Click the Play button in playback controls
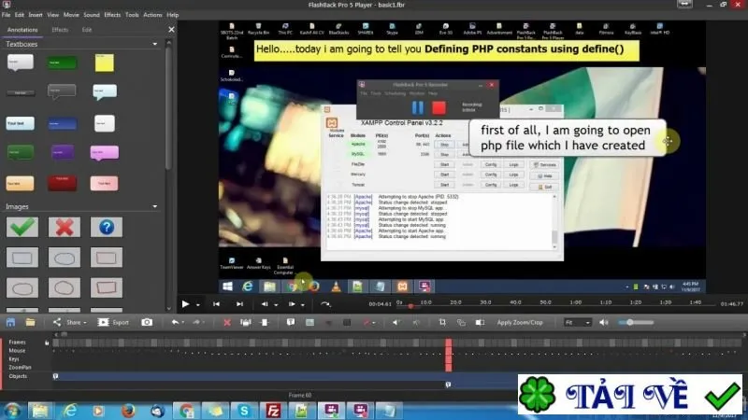The image size is (748, 420). [185, 304]
